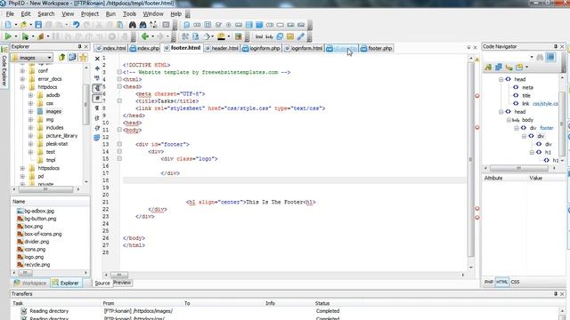Click the binoculars icon in Code Navigator

point(541,57)
